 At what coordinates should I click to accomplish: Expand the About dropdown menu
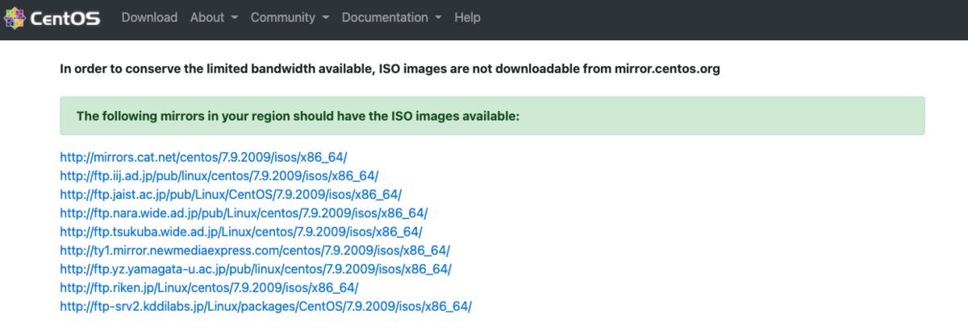pos(214,17)
